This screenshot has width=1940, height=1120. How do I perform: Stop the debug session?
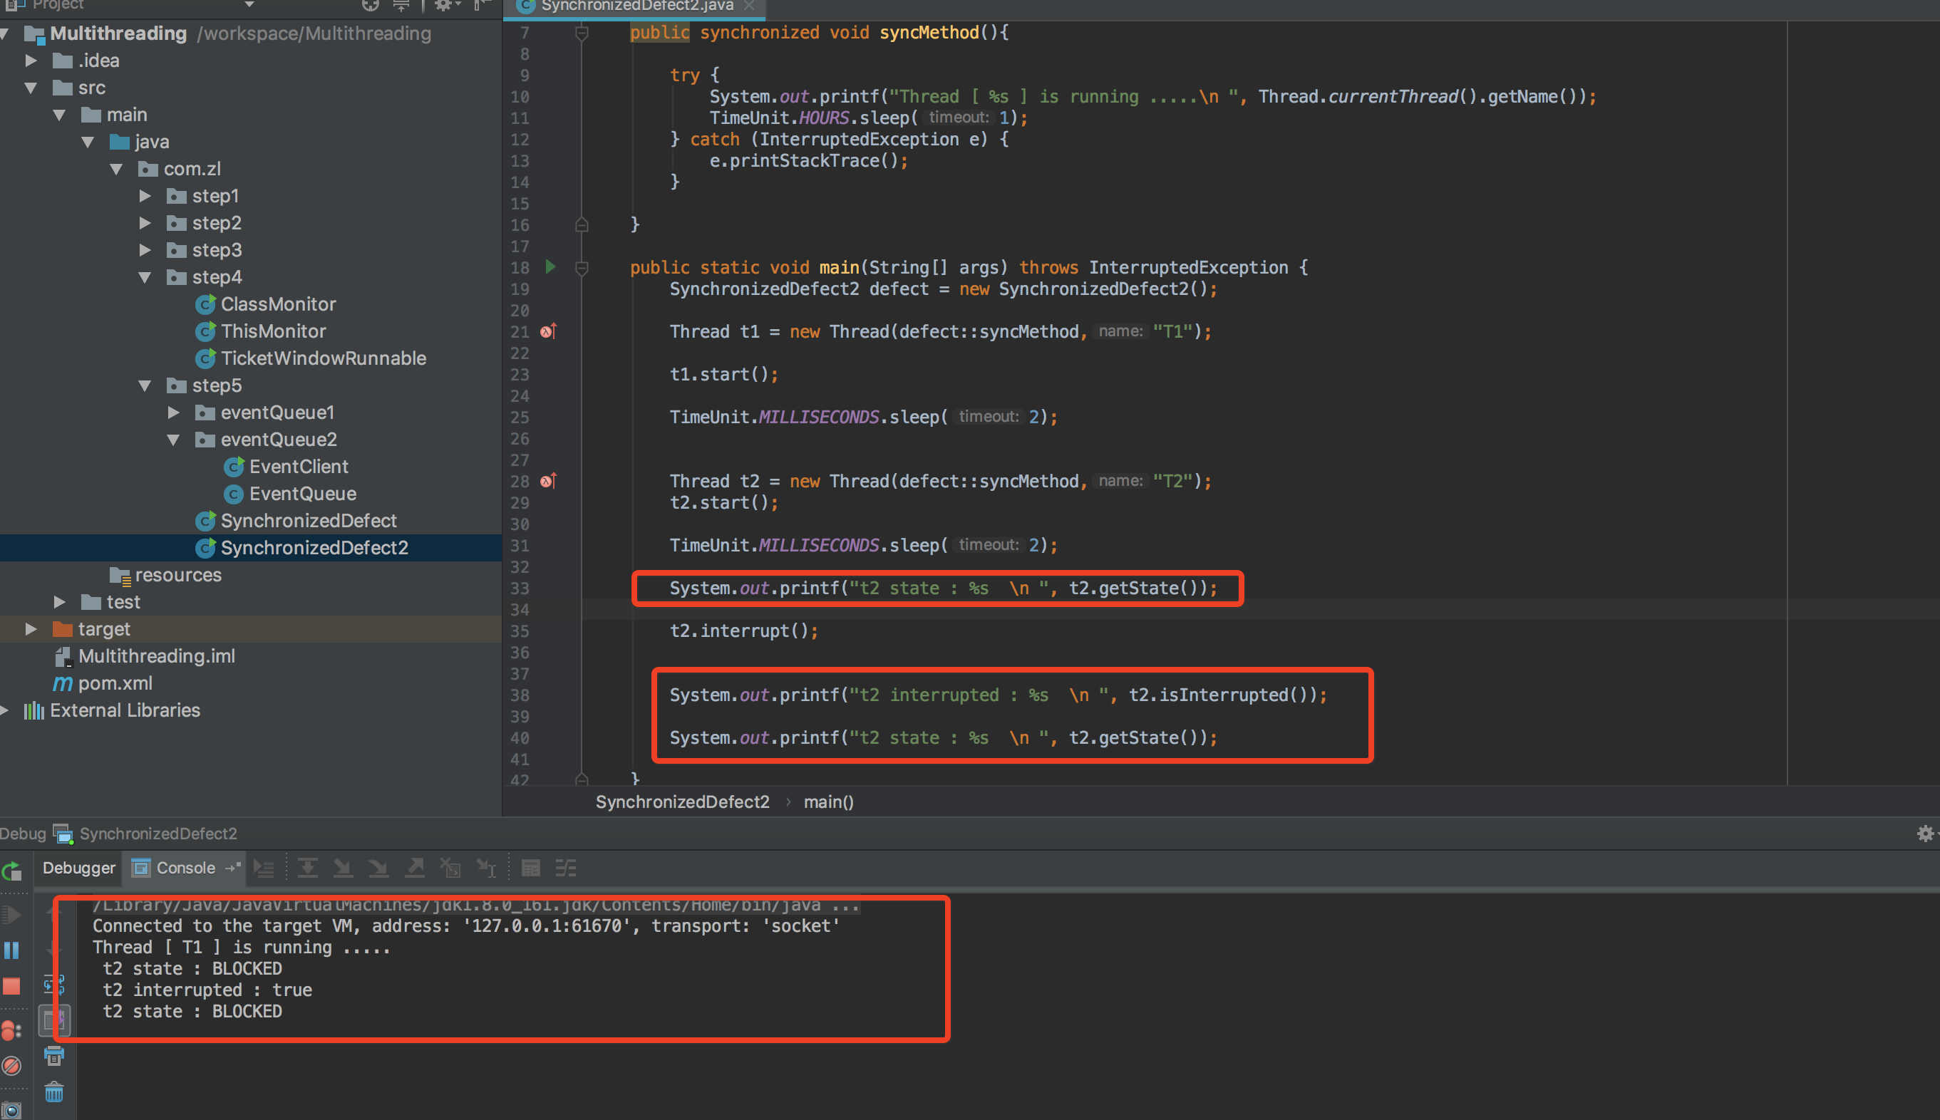(11, 986)
